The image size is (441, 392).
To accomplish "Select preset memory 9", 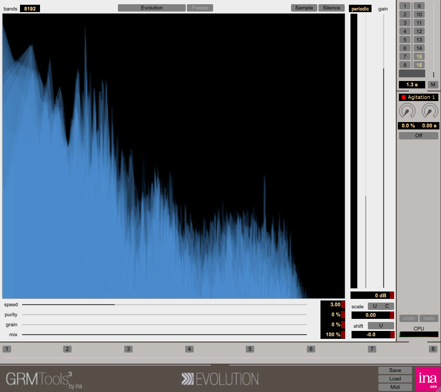I will coord(419,6).
